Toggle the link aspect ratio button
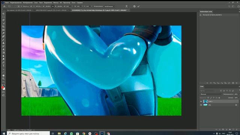The height and width of the screenshot is (135, 240). pos(52,6)
